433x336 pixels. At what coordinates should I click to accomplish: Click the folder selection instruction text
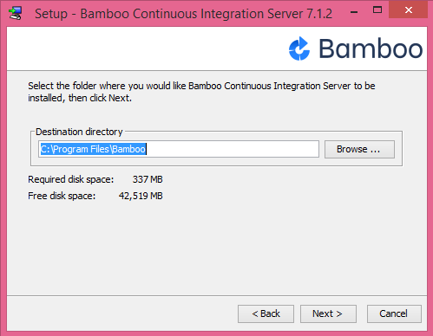201,92
